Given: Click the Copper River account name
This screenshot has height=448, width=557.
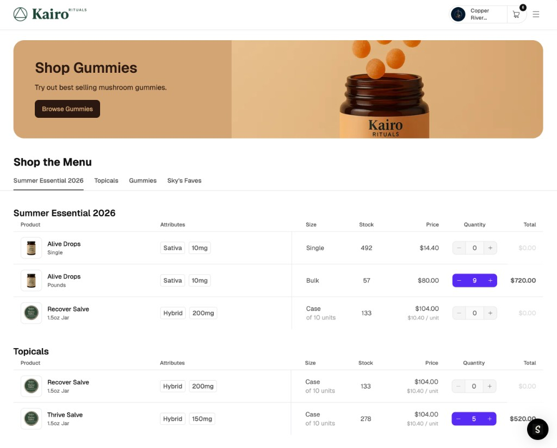Looking at the screenshot, I should tap(480, 15).
